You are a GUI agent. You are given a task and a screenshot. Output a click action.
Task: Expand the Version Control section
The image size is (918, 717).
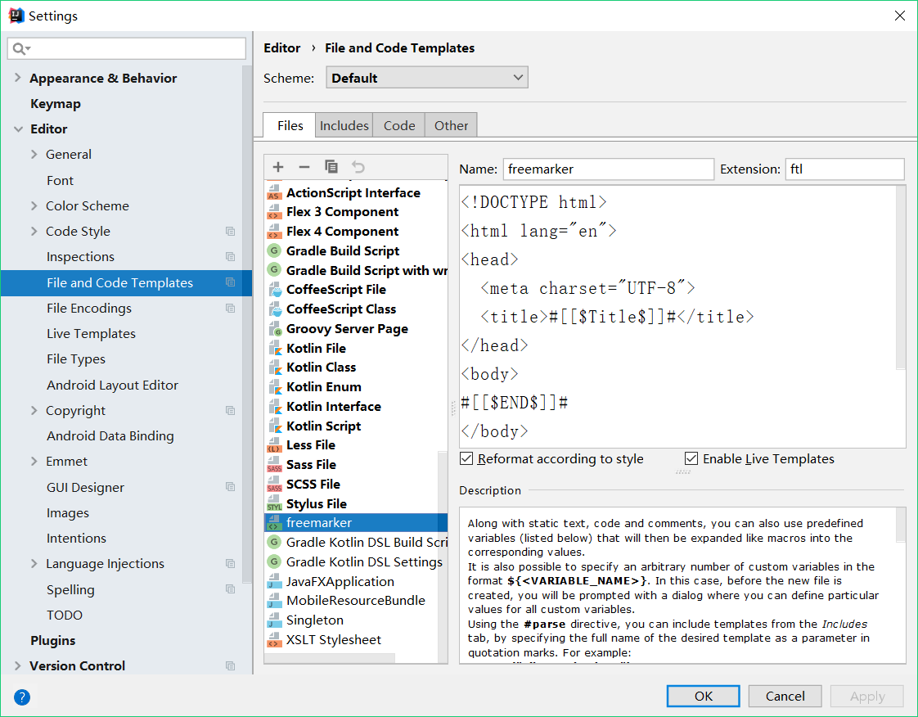pyautogui.click(x=17, y=666)
